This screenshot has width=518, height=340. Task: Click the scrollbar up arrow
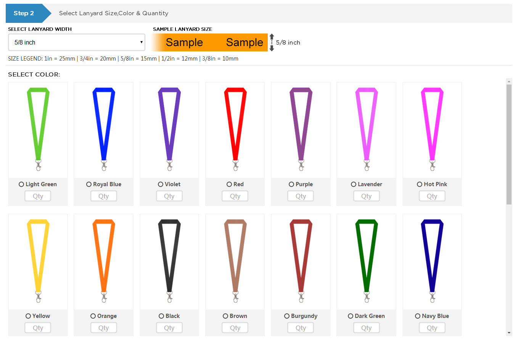point(509,81)
